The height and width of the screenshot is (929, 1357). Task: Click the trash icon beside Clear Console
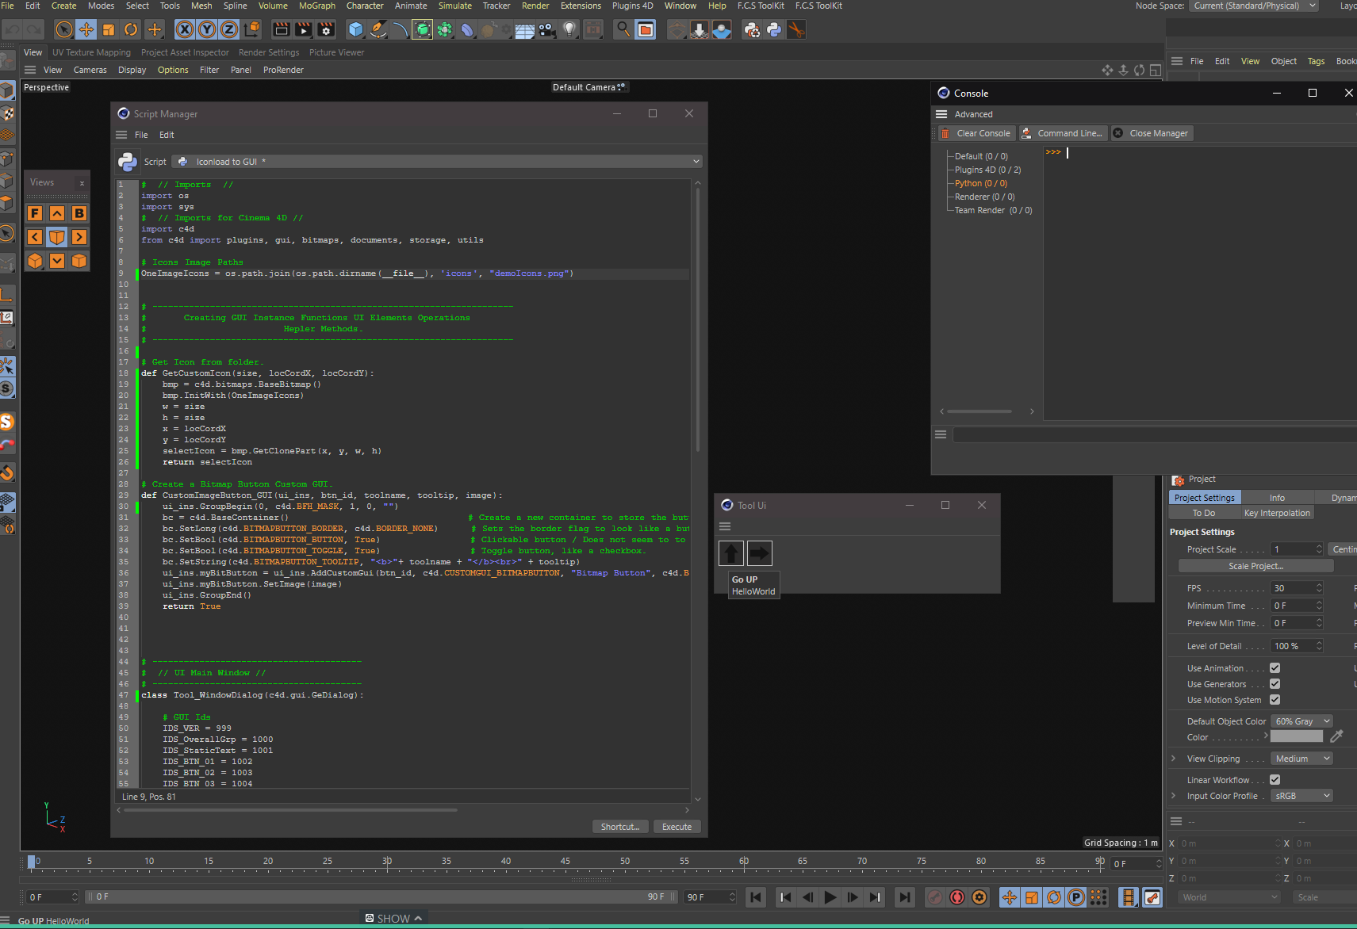(945, 133)
